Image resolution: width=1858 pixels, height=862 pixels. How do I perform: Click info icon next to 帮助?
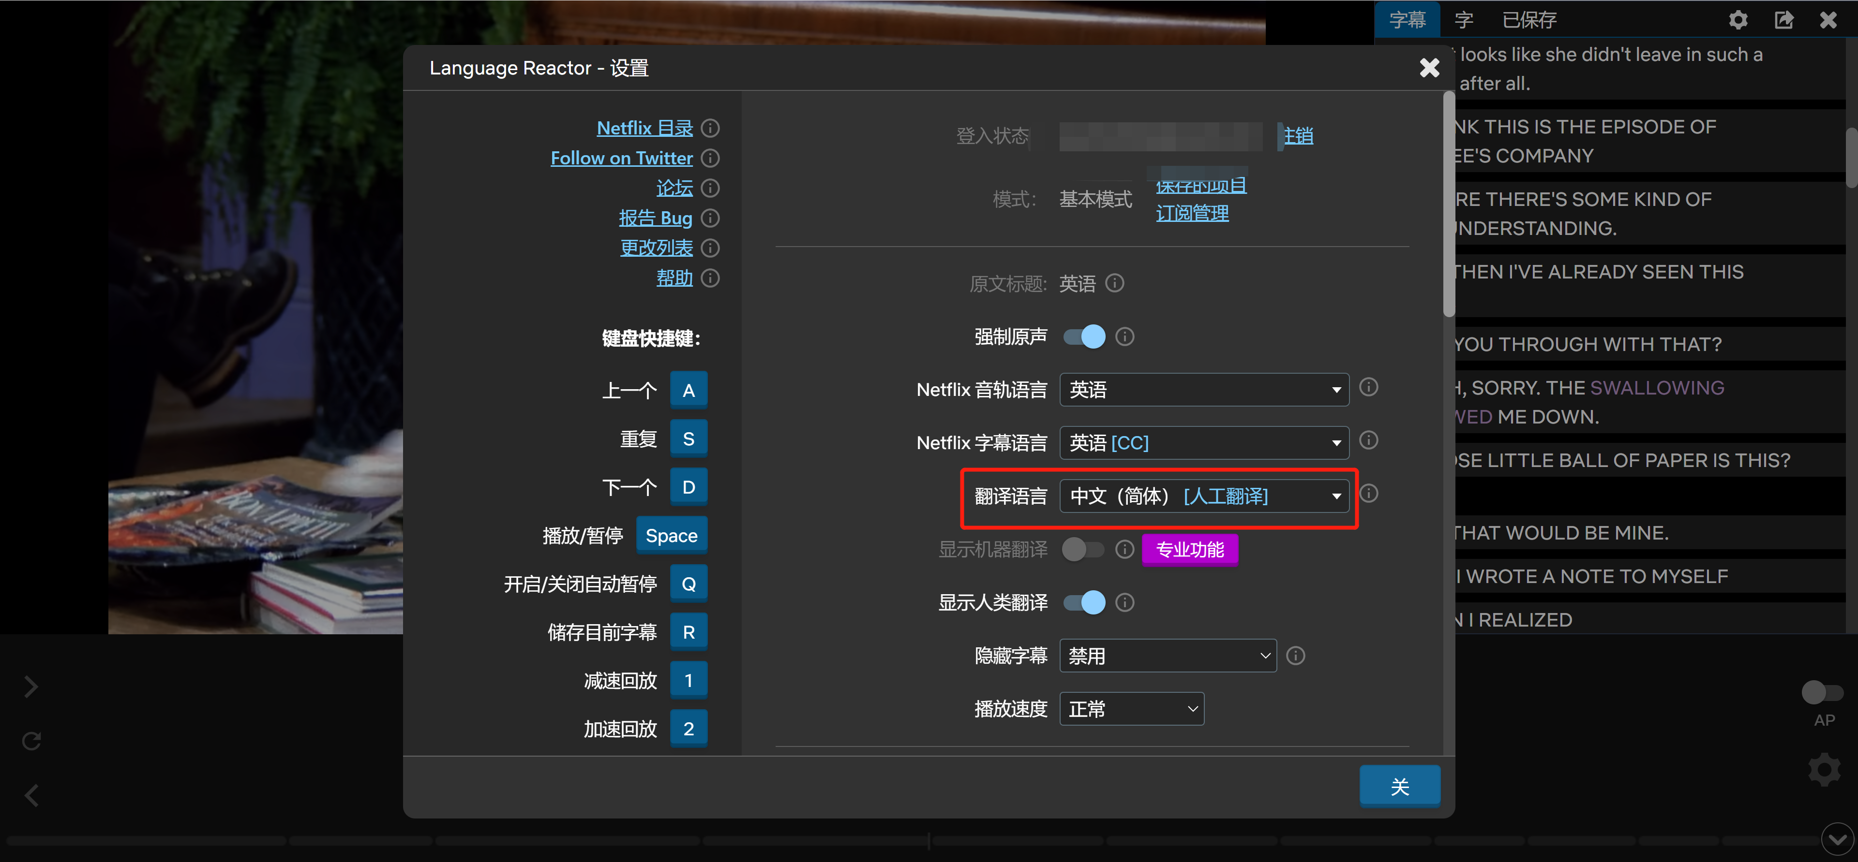(710, 278)
